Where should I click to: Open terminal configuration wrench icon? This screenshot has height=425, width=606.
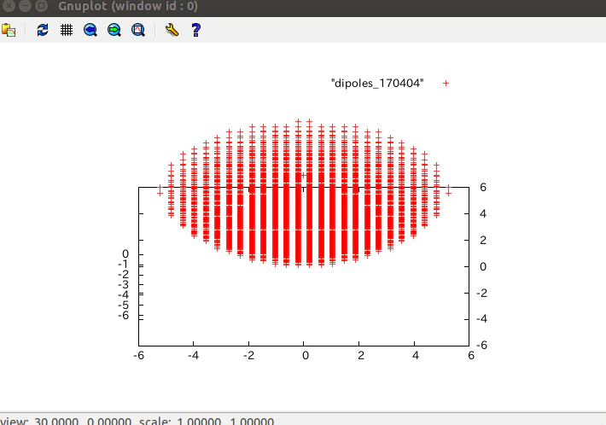(172, 30)
